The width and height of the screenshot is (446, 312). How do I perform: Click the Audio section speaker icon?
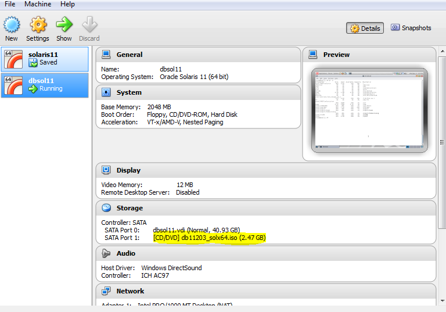point(106,253)
